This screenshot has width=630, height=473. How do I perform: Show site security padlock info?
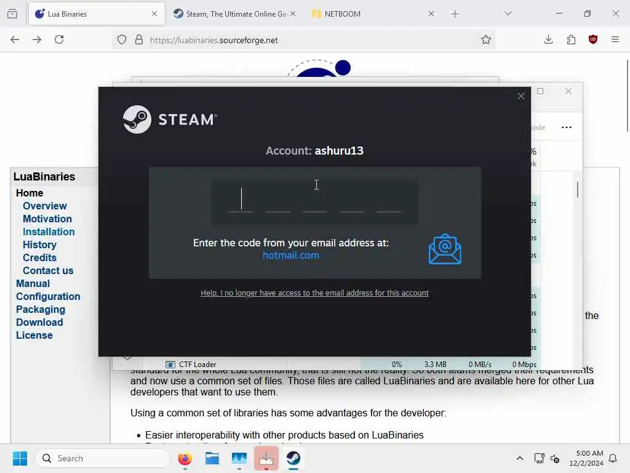(139, 39)
